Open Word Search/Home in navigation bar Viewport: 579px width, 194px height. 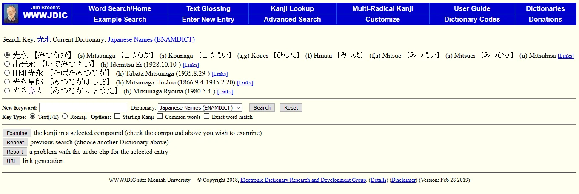[120, 8]
